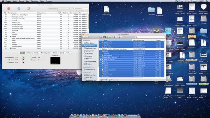Switch Finder to list view
This screenshot has width=210, height=118.
pyautogui.click(x=104, y=37)
